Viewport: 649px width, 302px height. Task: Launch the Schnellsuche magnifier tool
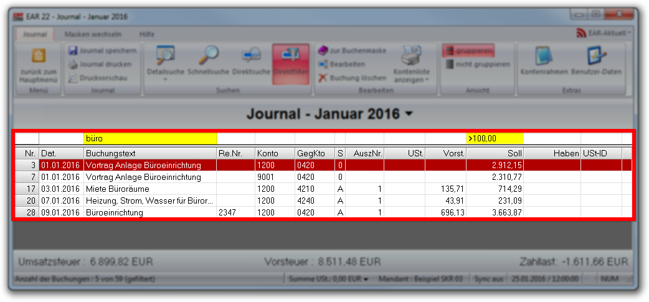(209, 57)
